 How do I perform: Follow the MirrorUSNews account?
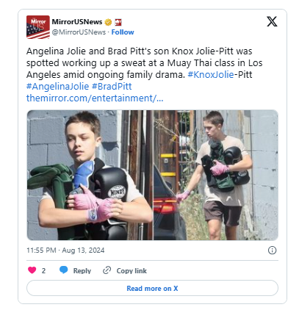click(123, 32)
